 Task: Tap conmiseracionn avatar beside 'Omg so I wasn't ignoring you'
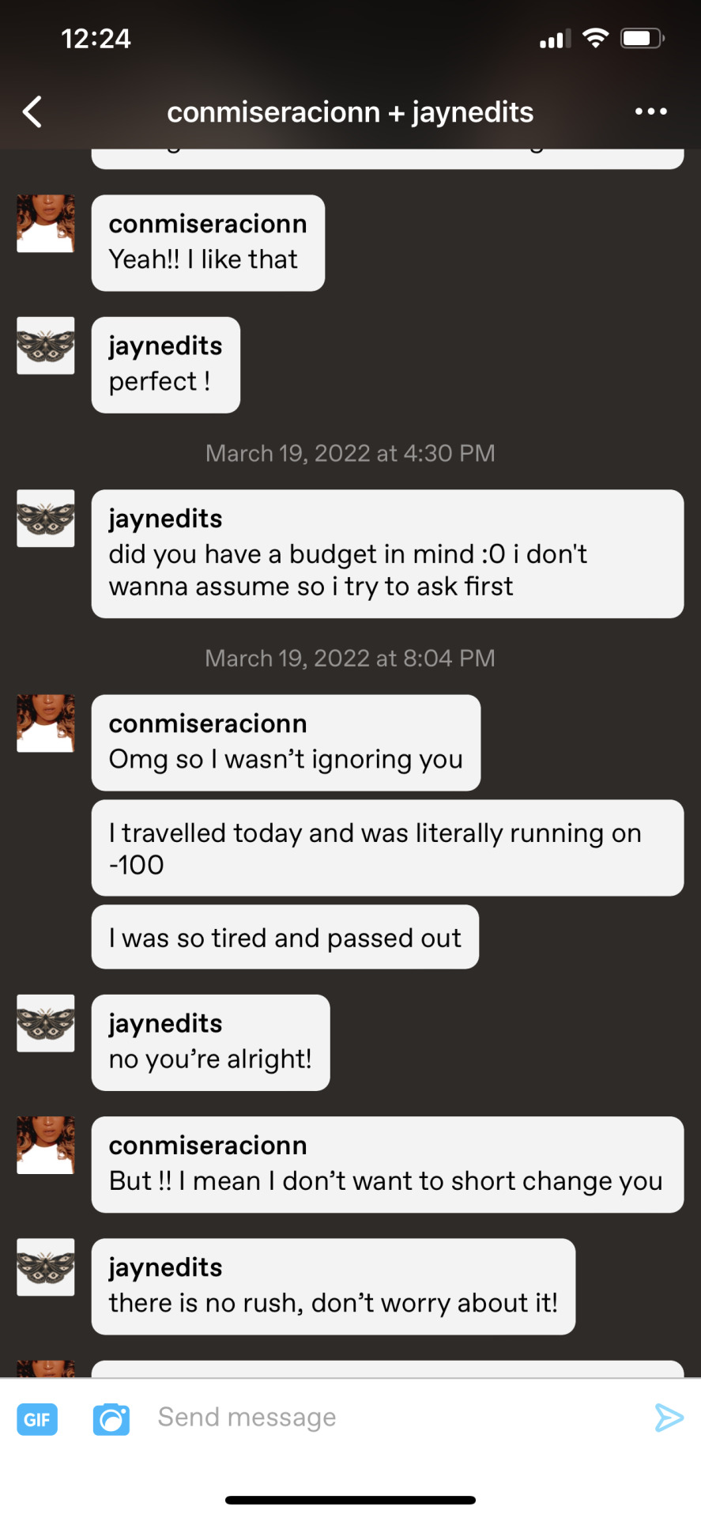click(x=46, y=723)
